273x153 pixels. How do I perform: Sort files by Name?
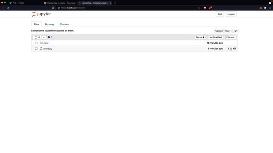pyautogui.click(x=200, y=37)
